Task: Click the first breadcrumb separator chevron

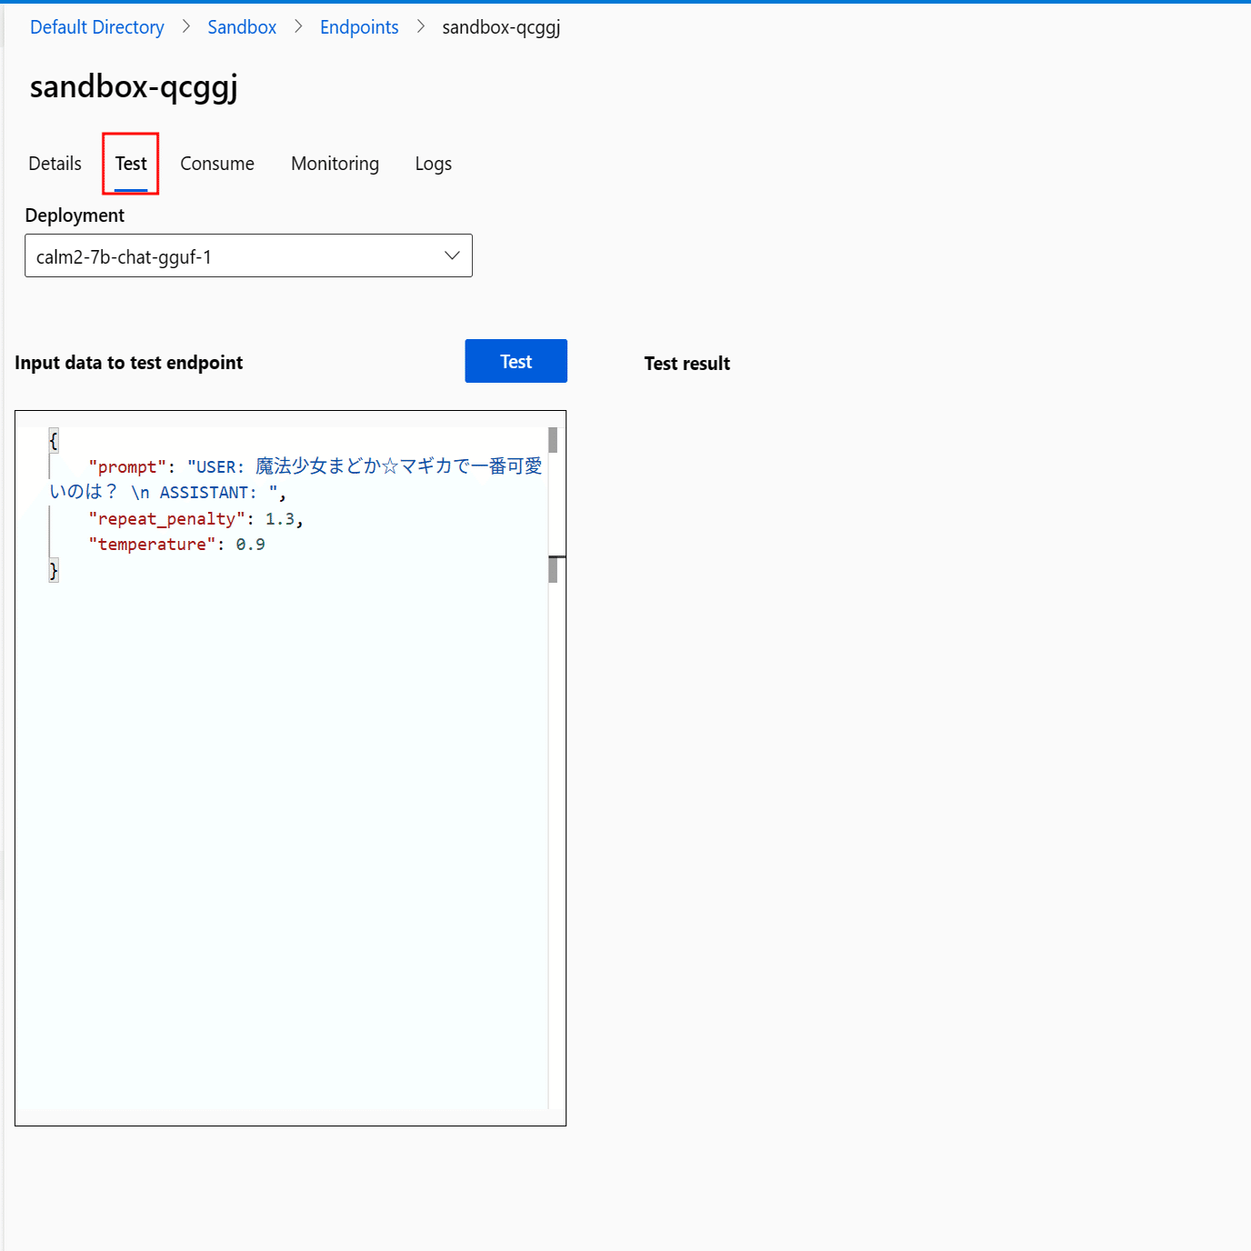Action: tap(185, 26)
